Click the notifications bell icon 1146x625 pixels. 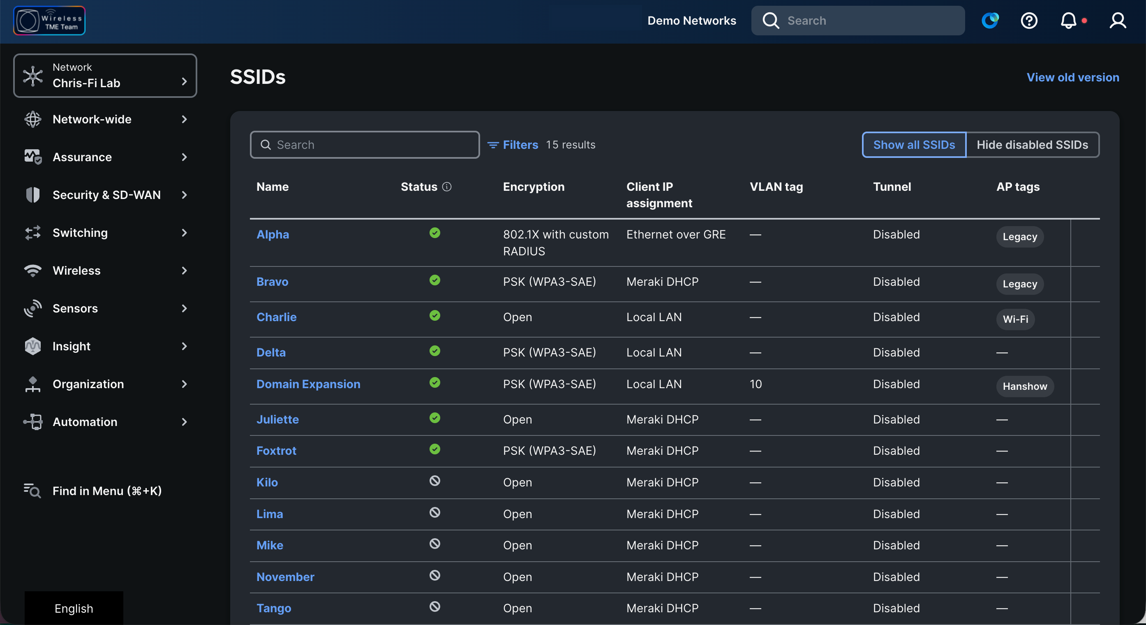pyautogui.click(x=1068, y=21)
